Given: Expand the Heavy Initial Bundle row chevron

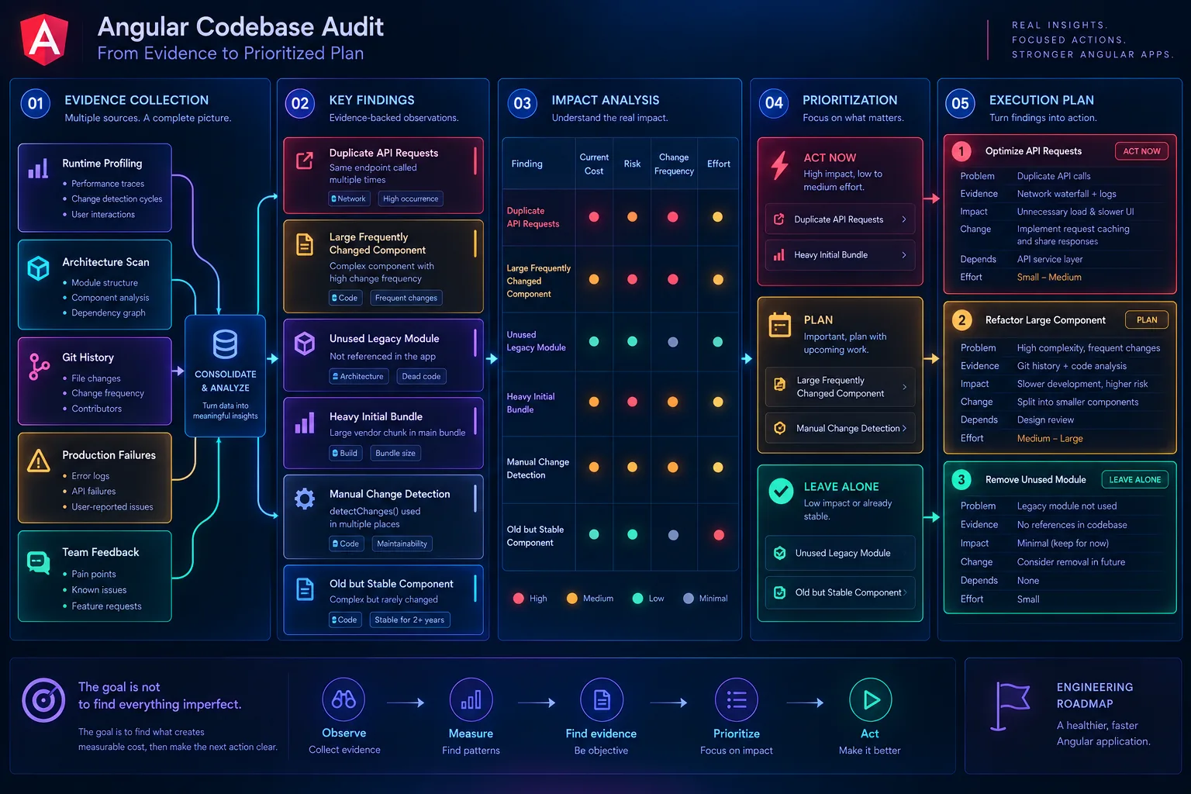Looking at the screenshot, I should coord(904,255).
